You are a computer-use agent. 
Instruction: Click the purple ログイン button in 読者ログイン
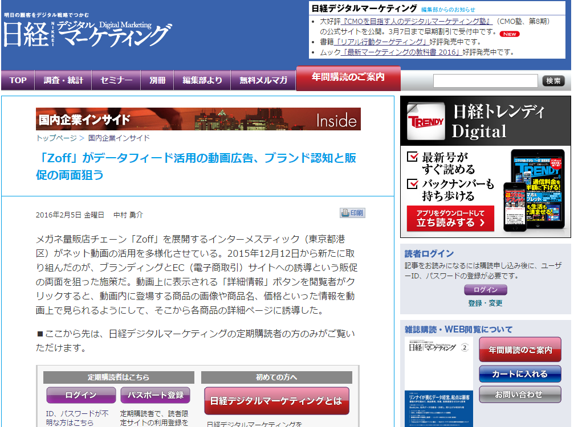486,290
